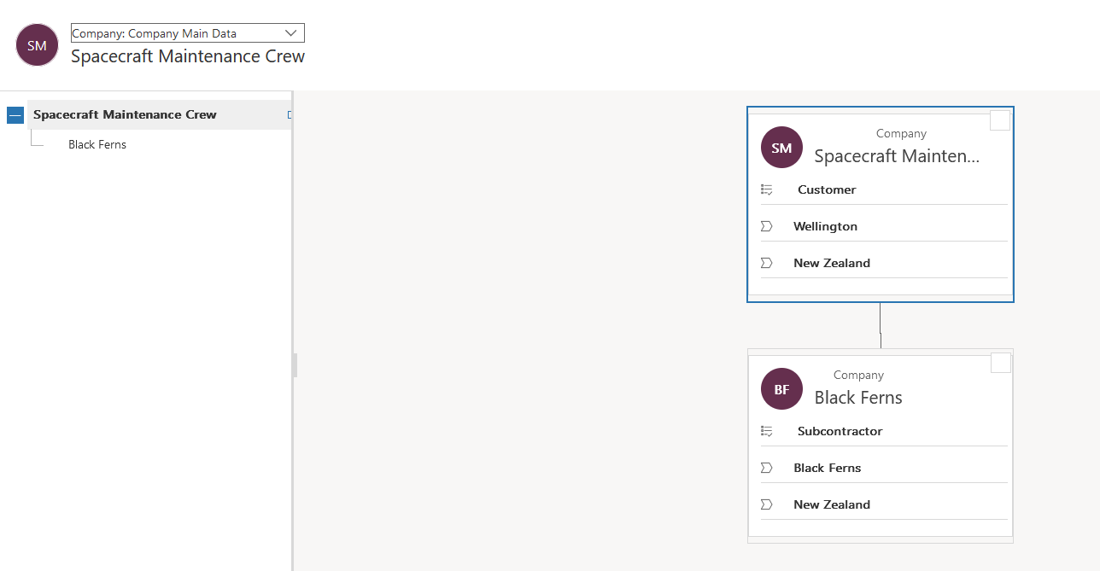Click the tag icon next to Black Ferns field

tap(767, 468)
